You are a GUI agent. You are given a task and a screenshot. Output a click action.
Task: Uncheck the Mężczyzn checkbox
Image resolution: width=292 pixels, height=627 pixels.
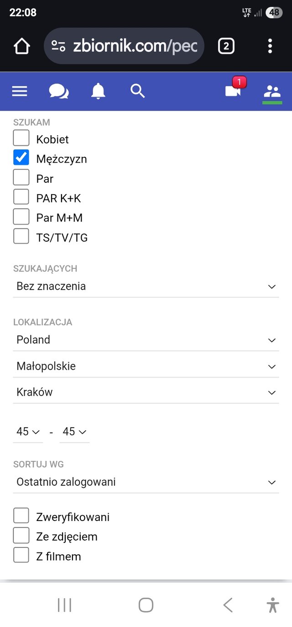[21, 158]
